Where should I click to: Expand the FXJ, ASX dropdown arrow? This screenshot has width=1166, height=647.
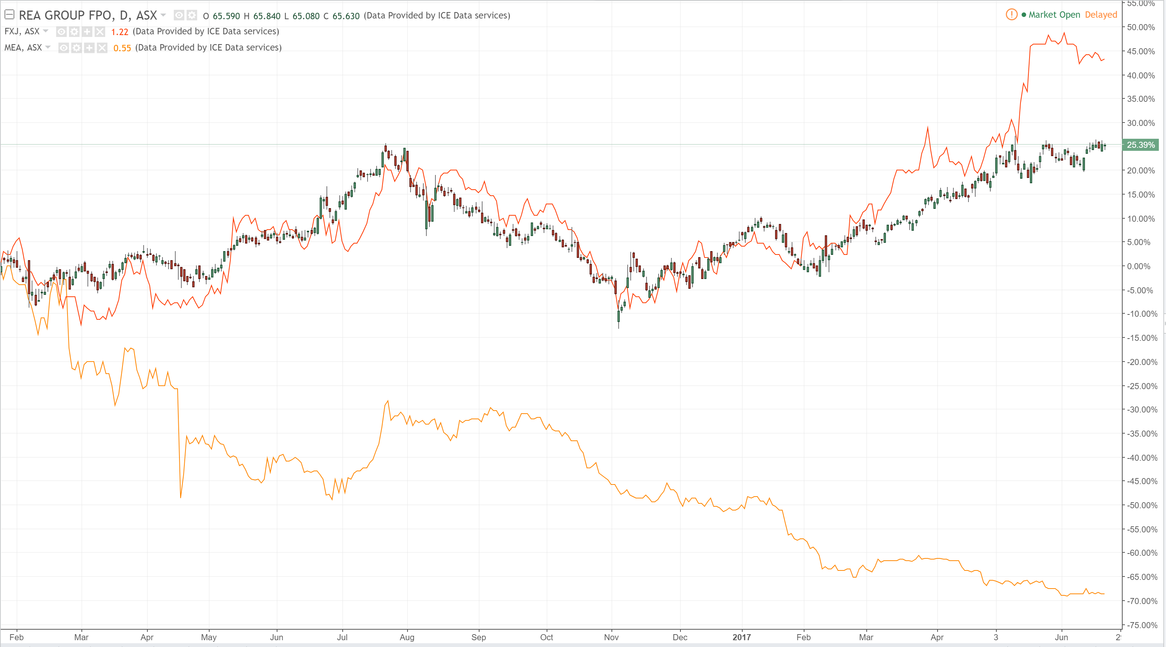(46, 31)
